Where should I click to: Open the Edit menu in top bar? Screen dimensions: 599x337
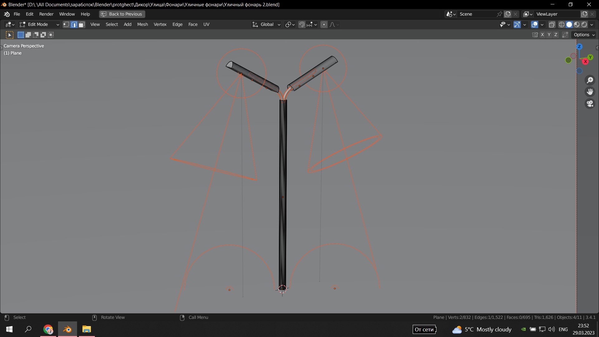coord(30,14)
